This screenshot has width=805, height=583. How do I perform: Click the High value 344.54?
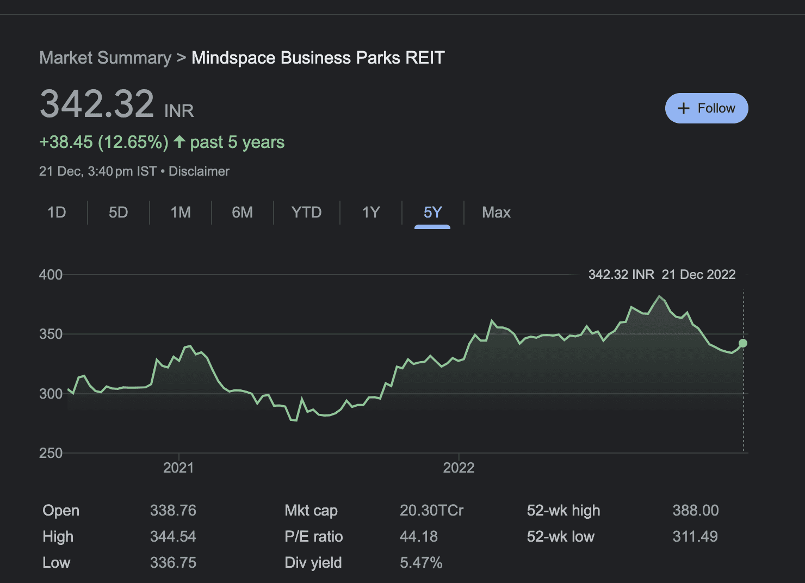(173, 536)
